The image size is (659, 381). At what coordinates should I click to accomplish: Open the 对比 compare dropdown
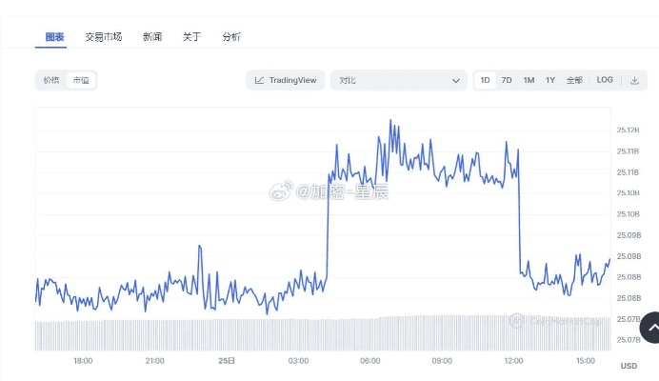(398, 81)
